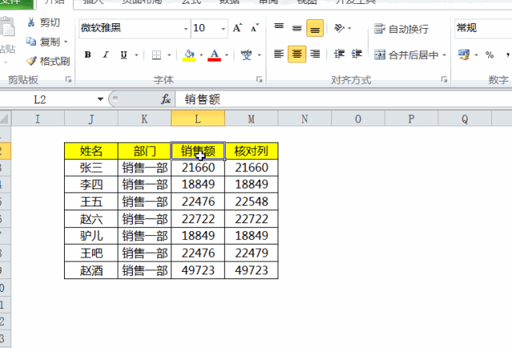Apply percent style
The height and width of the screenshot is (348, 512).
tap(489, 54)
